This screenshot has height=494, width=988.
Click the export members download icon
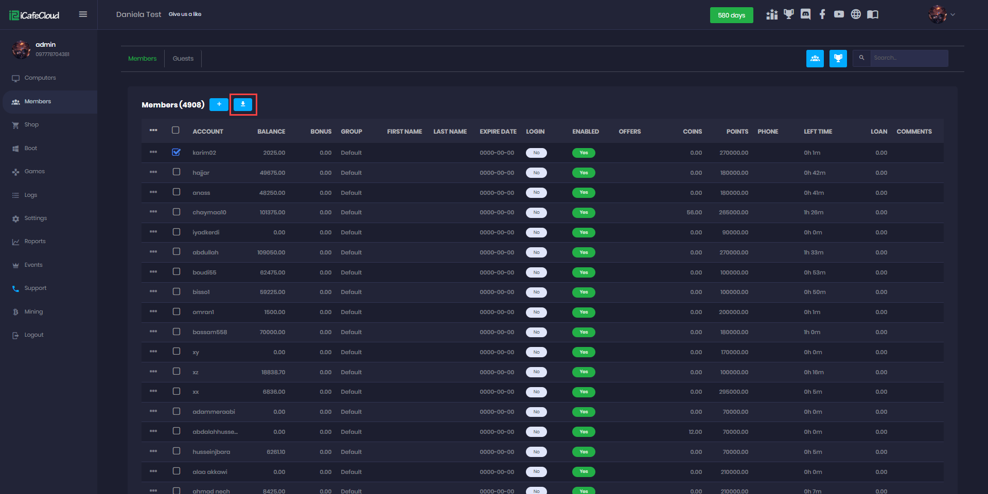pos(243,104)
